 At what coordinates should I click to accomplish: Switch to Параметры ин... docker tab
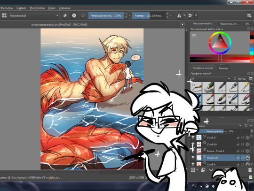[230, 24]
